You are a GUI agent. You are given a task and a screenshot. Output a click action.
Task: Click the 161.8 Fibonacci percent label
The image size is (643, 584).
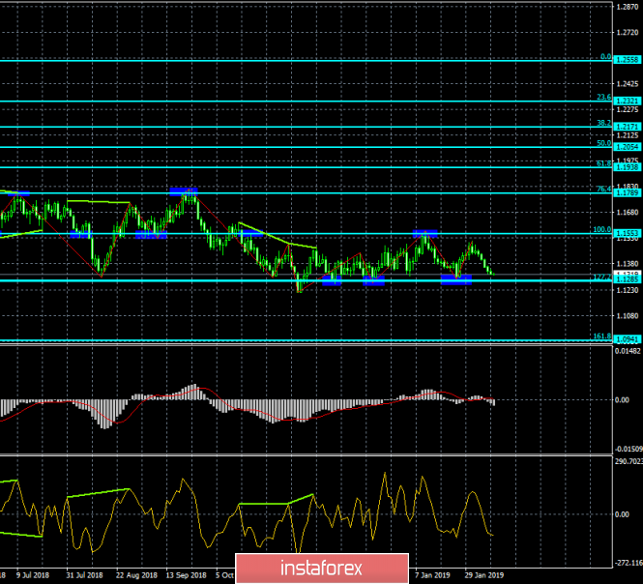602,336
